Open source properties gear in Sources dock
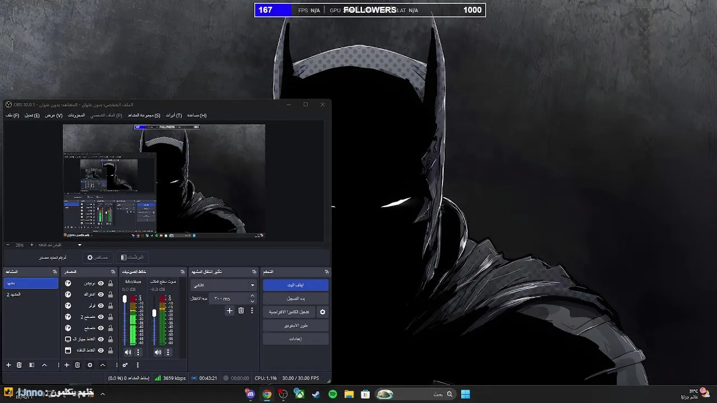This screenshot has width=717, height=403. pos(90,365)
